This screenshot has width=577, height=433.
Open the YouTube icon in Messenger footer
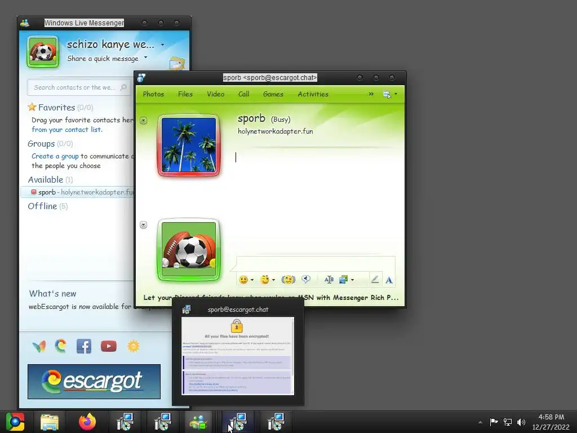pos(109,346)
